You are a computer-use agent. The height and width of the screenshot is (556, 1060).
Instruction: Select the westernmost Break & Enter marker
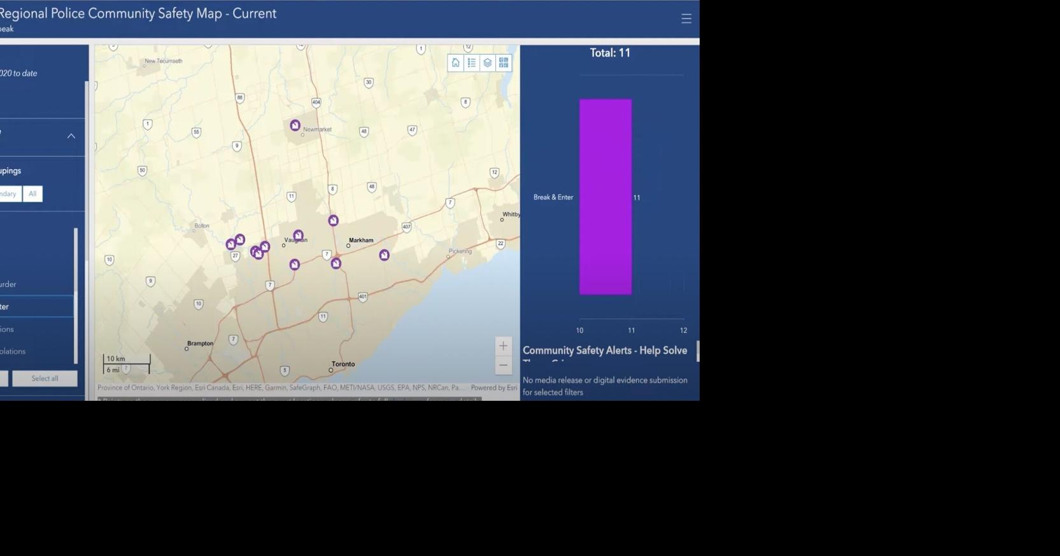[230, 244]
